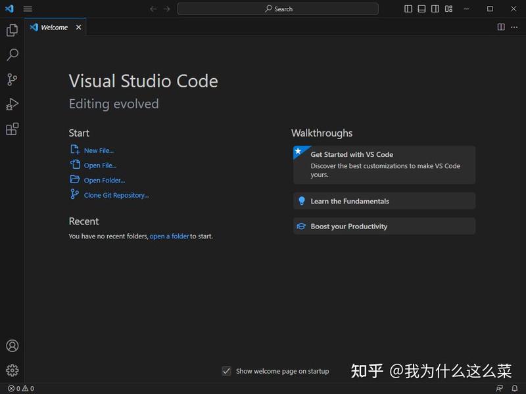Open the Customize Layout icon
Image resolution: width=526 pixels, height=394 pixels.
[448, 9]
